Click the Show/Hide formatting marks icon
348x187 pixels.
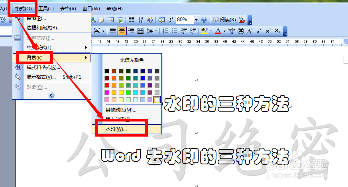coord(171,20)
